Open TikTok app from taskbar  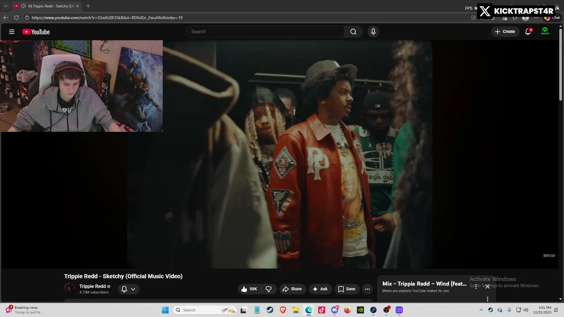(322, 310)
